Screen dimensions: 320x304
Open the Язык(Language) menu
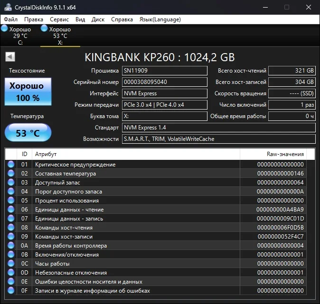coord(160,19)
